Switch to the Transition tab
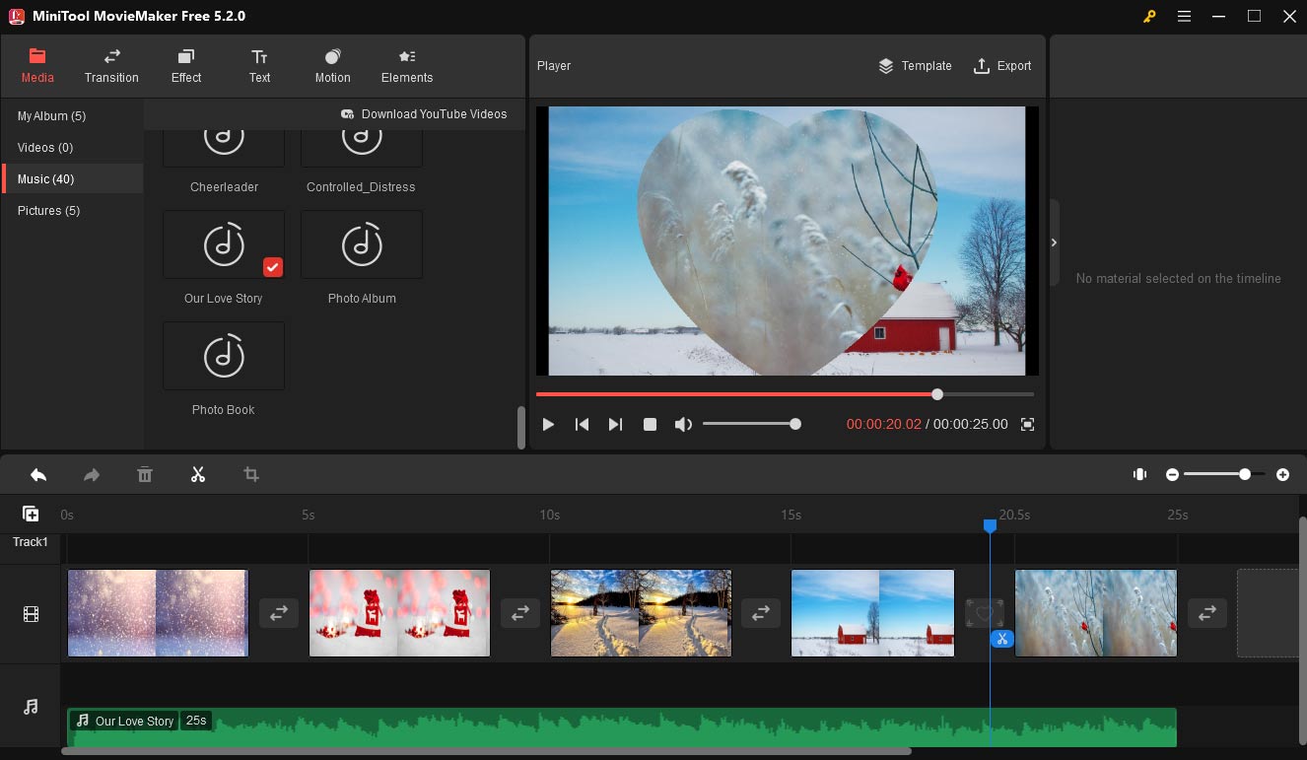Viewport: 1307px width, 760px height. [x=110, y=66]
